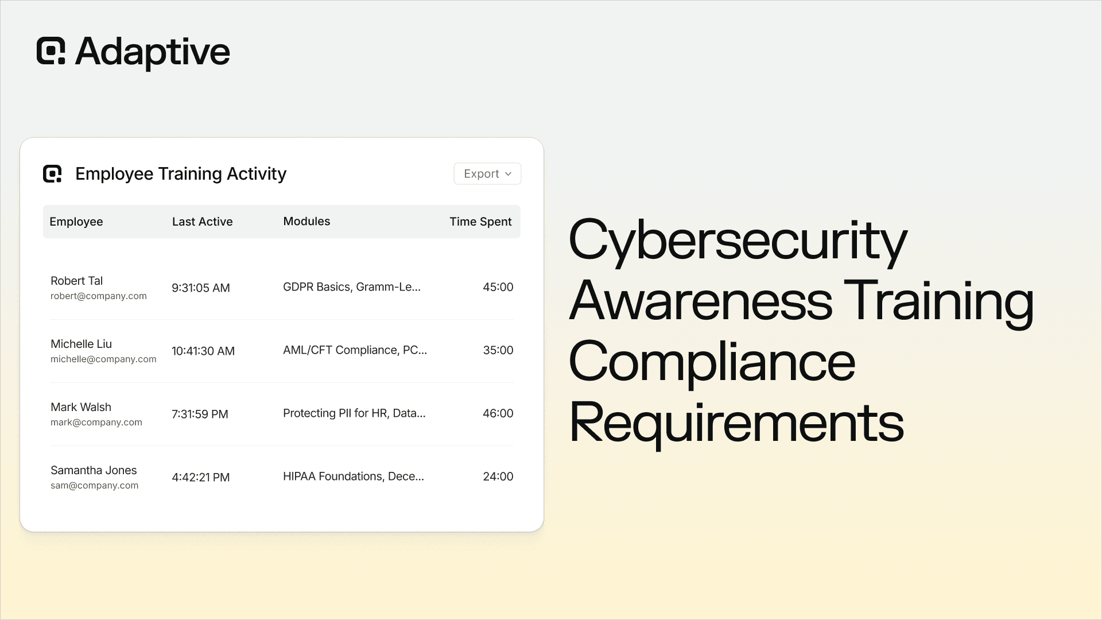The height and width of the screenshot is (620, 1102).
Task: Click the HIPAA Foundations, Dece... modules cell
Action: point(354,476)
